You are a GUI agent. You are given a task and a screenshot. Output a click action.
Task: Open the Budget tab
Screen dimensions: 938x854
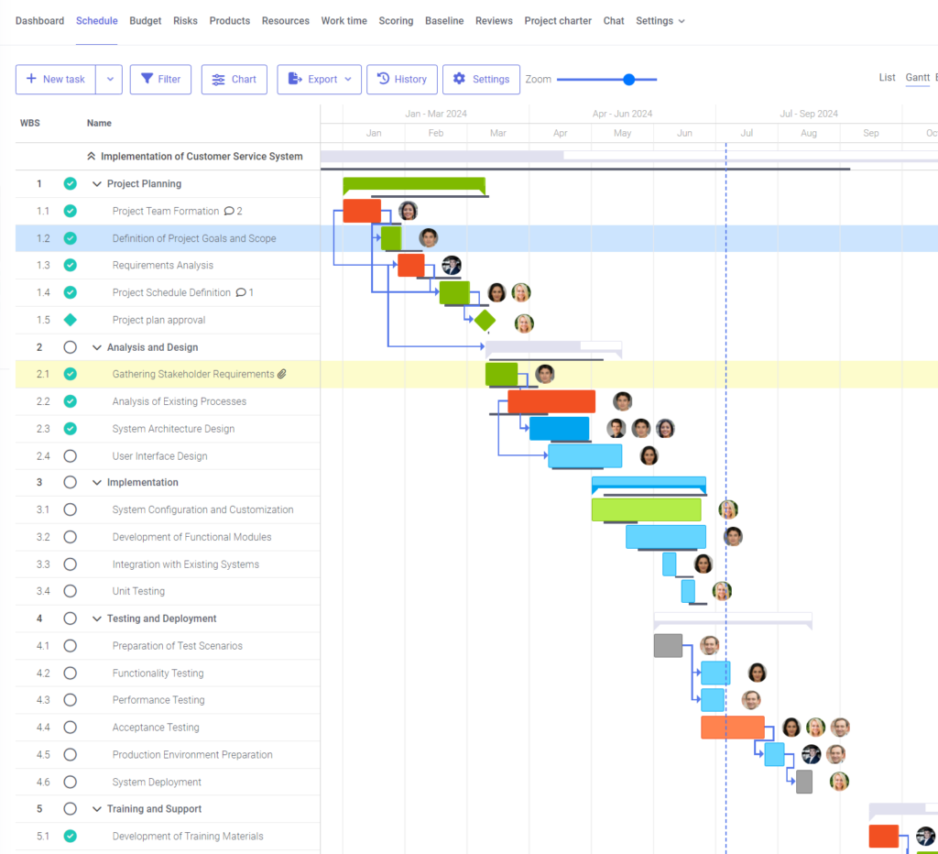(145, 20)
